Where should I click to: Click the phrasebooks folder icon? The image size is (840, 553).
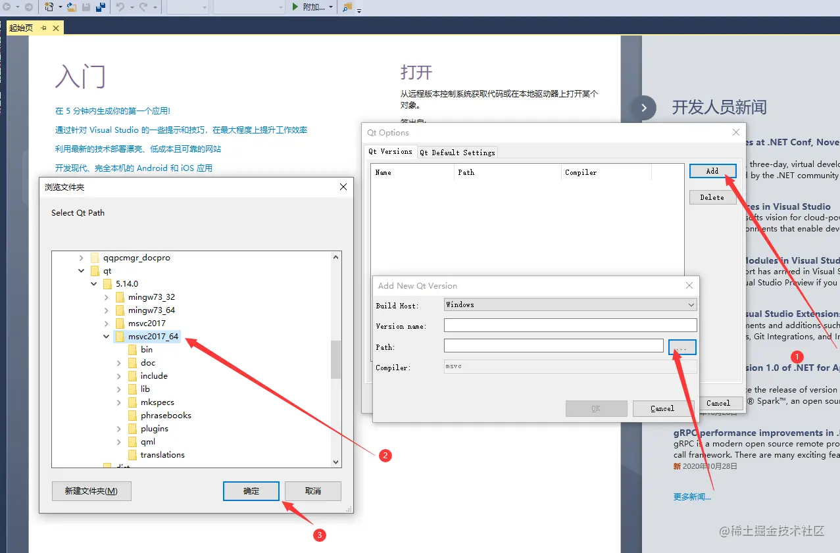tap(132, 416)
